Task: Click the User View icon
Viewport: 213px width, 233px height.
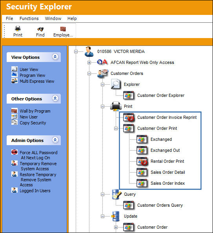Action: [15, 69]
